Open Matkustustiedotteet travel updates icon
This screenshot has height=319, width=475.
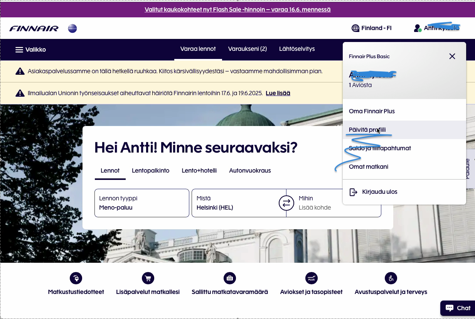point(76,278)
